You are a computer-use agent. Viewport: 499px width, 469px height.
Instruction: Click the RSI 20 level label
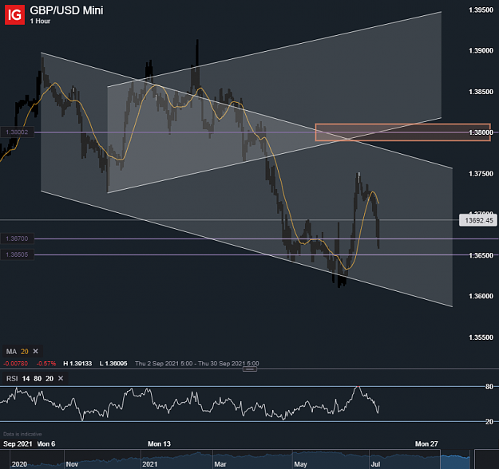489,422
